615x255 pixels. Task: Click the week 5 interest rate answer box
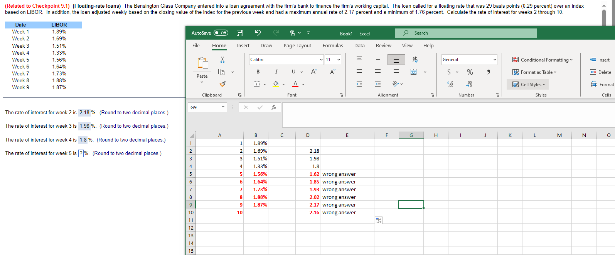point(81,153)
